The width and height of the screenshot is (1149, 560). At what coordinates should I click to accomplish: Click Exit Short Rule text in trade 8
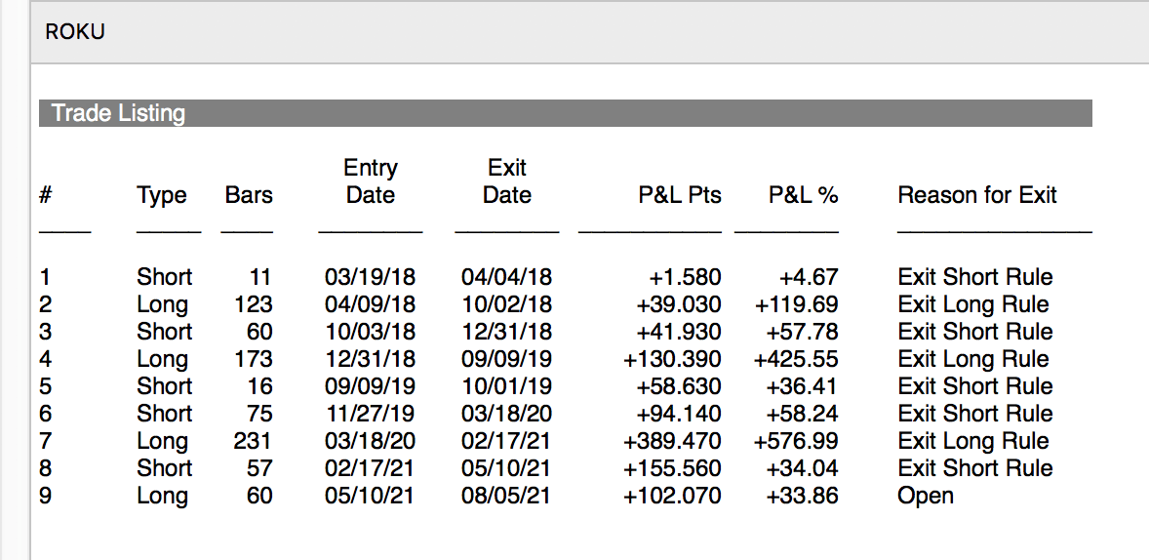975,468
